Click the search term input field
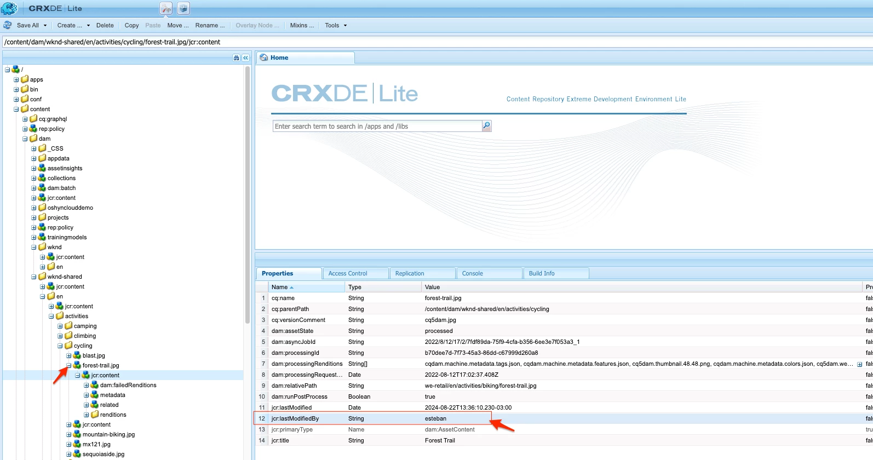The height and width of the screenshot is (460, 873). tap(377, 126)
